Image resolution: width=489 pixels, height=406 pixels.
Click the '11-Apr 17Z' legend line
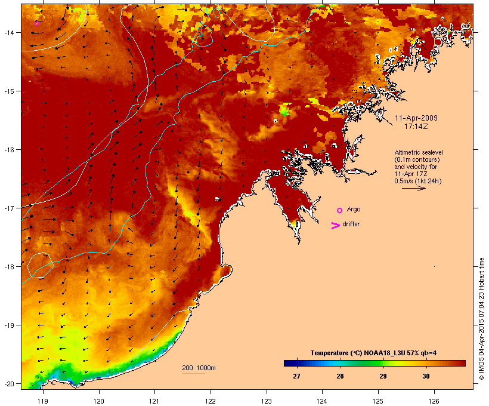(411, 174)
